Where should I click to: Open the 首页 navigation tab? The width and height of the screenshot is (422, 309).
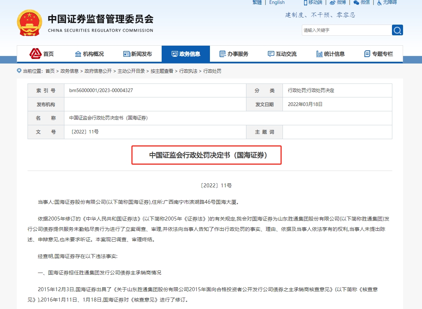pyautogui.click(x=41, y=54)
